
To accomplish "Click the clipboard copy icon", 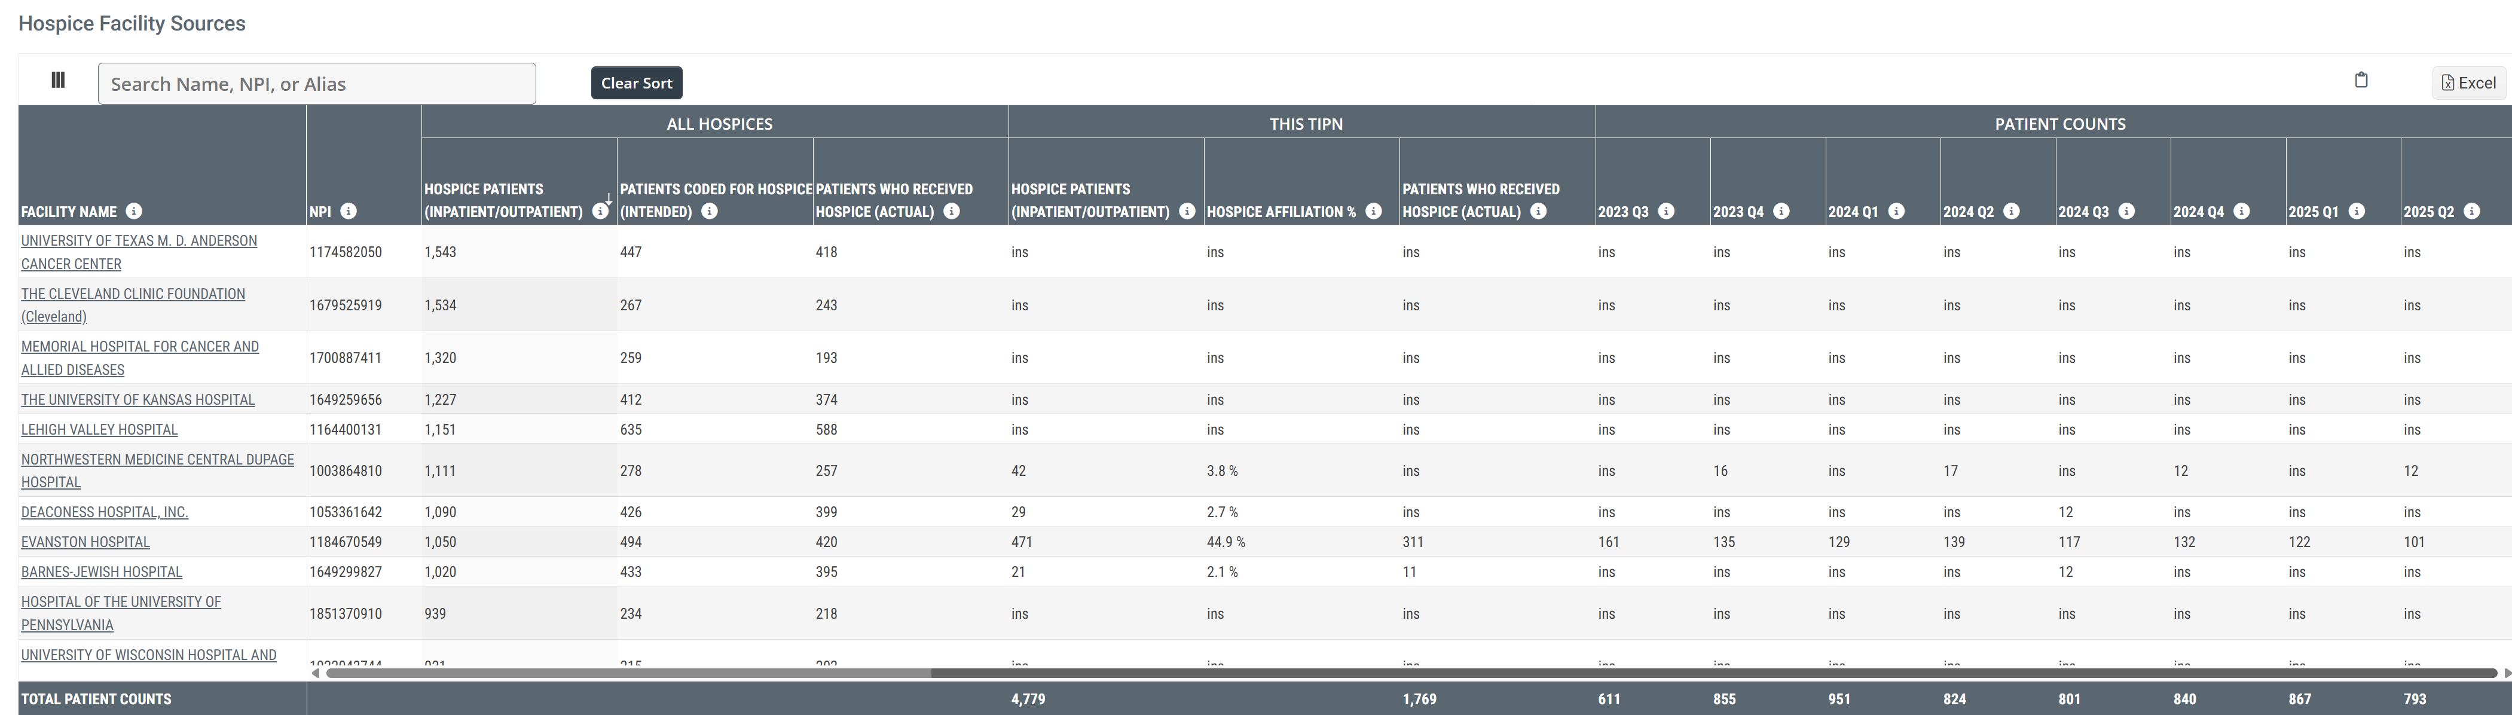I will (2361, 80).
